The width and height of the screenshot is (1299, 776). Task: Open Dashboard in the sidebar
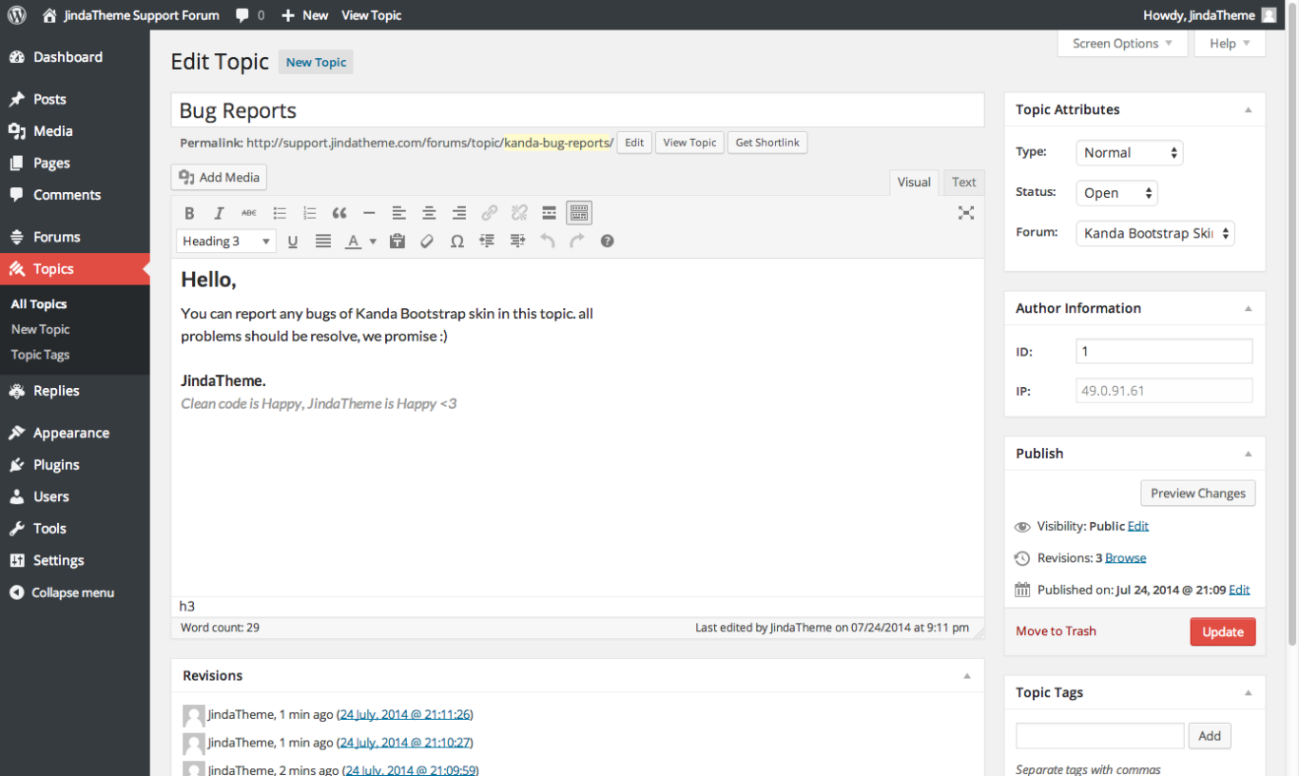[74, 57]
